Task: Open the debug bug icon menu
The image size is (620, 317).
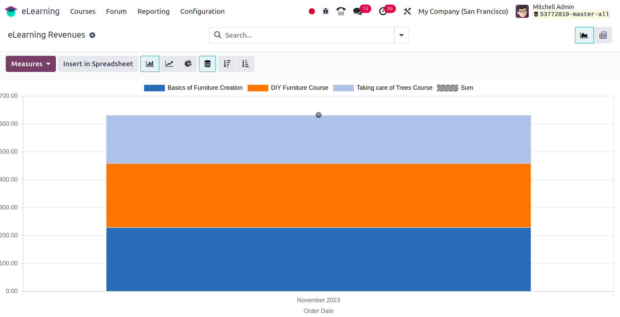Action: [326, 11]
